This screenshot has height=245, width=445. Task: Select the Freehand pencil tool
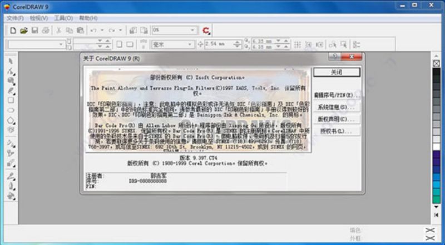(11, 90)
